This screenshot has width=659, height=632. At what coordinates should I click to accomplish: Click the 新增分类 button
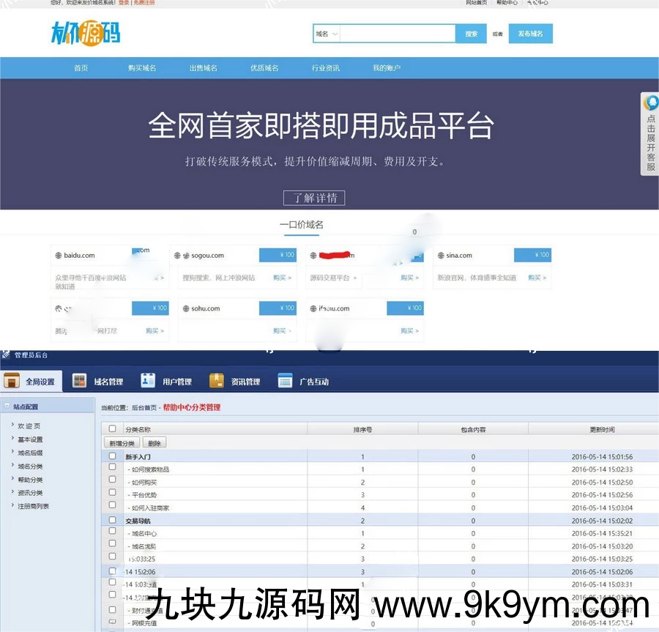(x=122, y=443)
